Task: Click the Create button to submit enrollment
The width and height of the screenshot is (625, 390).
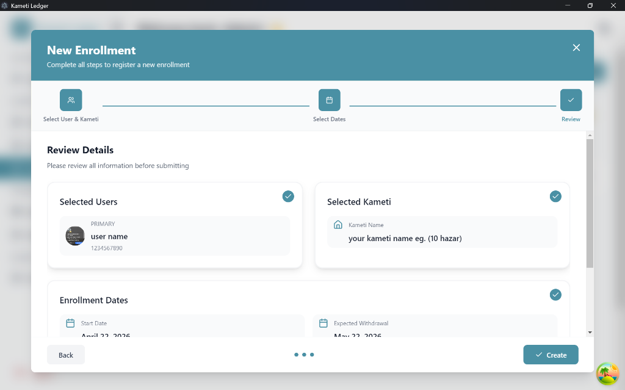Action: point(551,355)
